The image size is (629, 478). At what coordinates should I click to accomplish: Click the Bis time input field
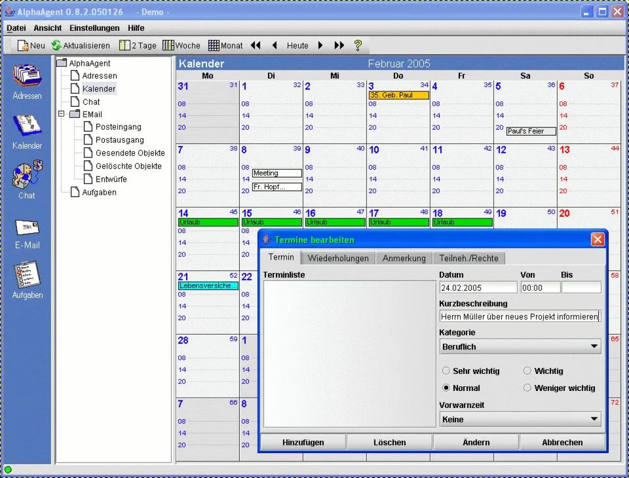click(581, 288)
